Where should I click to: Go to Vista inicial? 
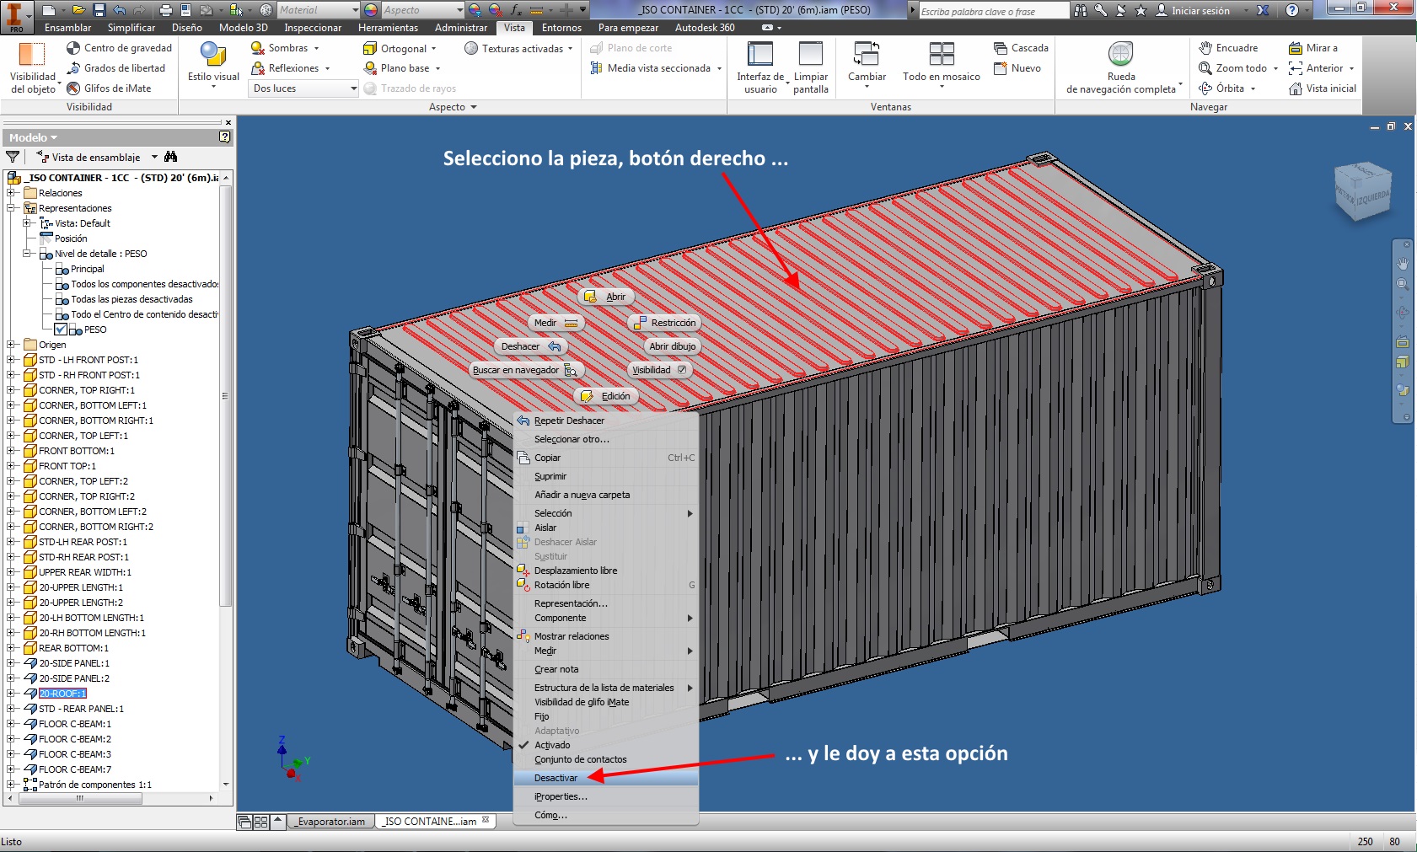(x=1323, y=88)
